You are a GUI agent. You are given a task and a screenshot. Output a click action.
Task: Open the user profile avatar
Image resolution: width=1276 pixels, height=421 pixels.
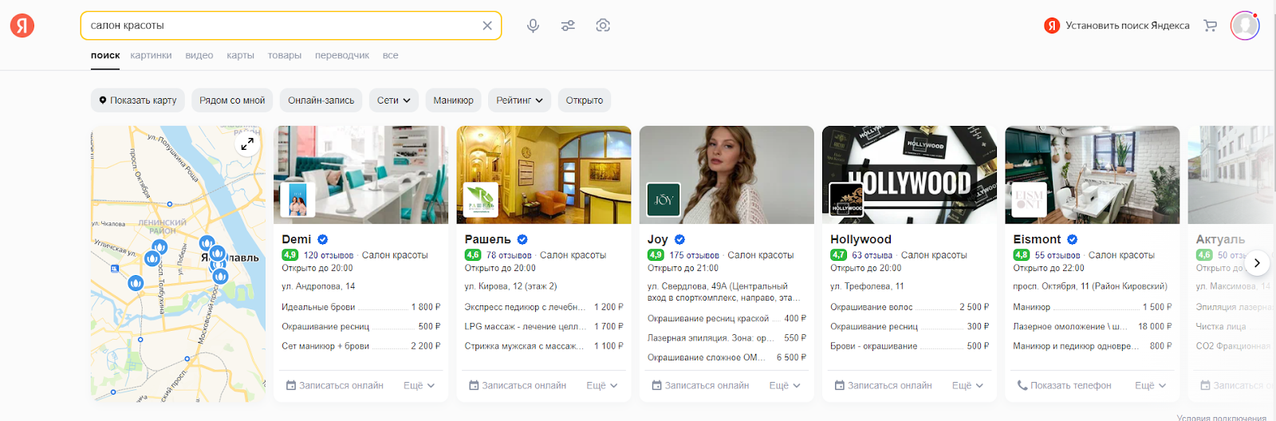(1244, 26)
